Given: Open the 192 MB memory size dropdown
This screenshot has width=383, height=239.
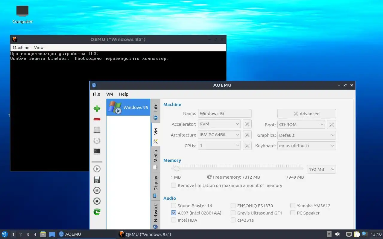Looking at the screenshot, I should (321, 169).
